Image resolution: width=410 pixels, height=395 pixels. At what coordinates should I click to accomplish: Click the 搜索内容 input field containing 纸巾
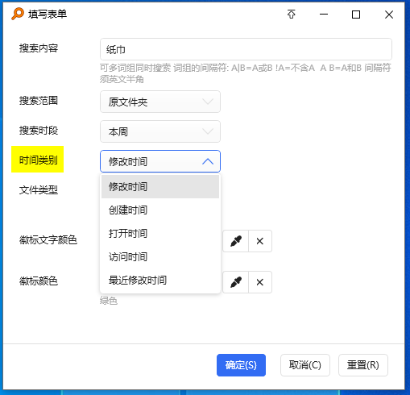[246, 49]
